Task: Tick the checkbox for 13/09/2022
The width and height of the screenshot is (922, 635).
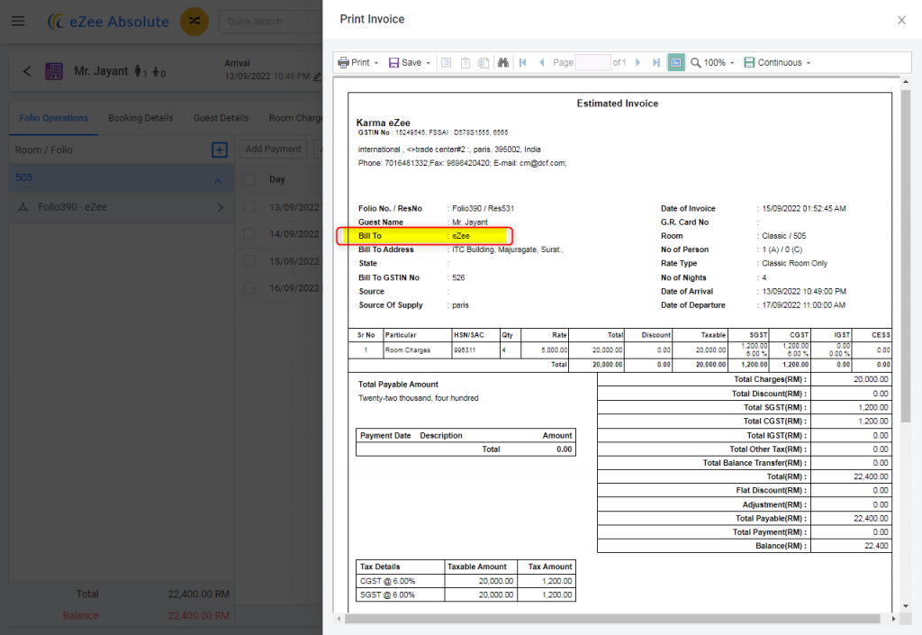Action: 249,207
